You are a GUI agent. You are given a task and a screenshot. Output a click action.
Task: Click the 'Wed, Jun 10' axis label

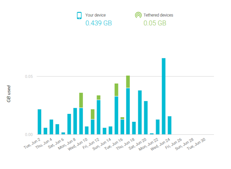[x=78, y=144]
